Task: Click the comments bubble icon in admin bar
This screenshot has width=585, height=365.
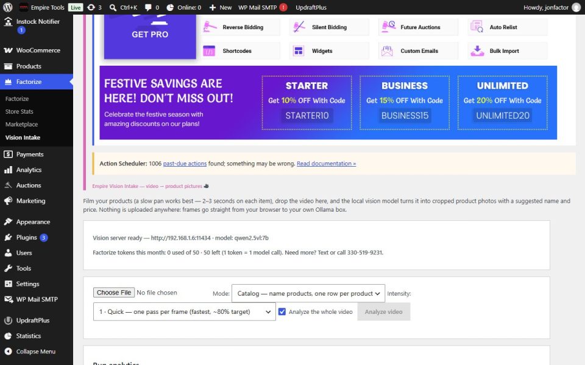Action: (x=148, y=7)
